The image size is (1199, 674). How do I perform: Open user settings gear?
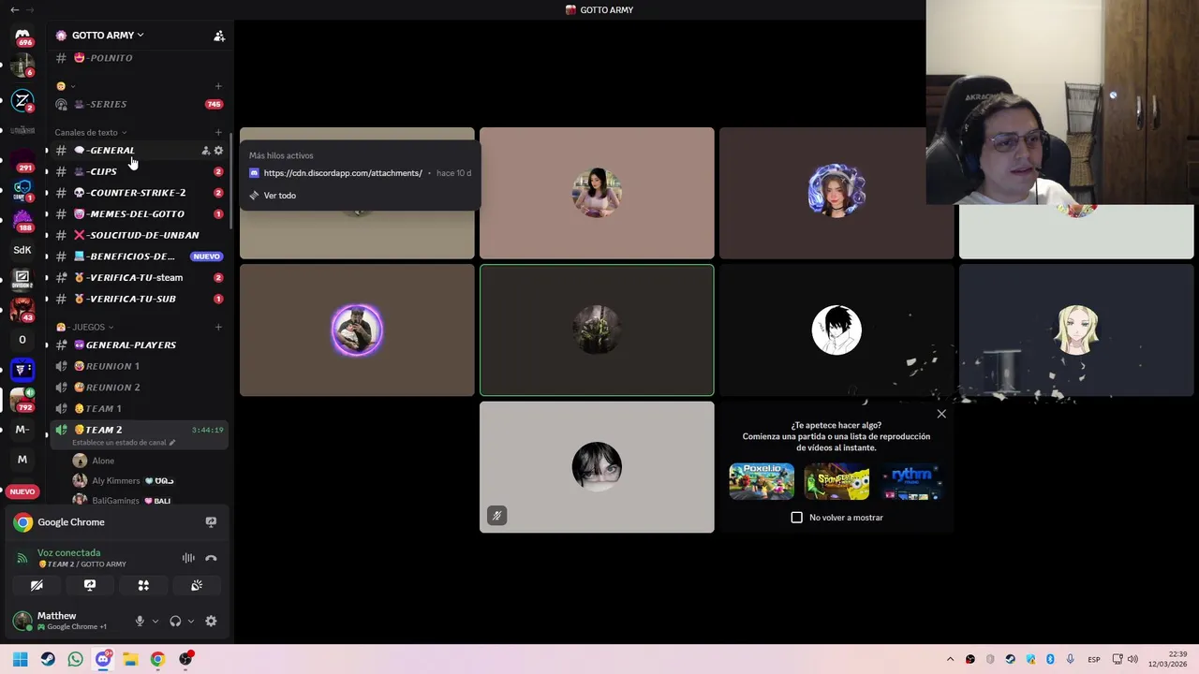coord(211,621)
